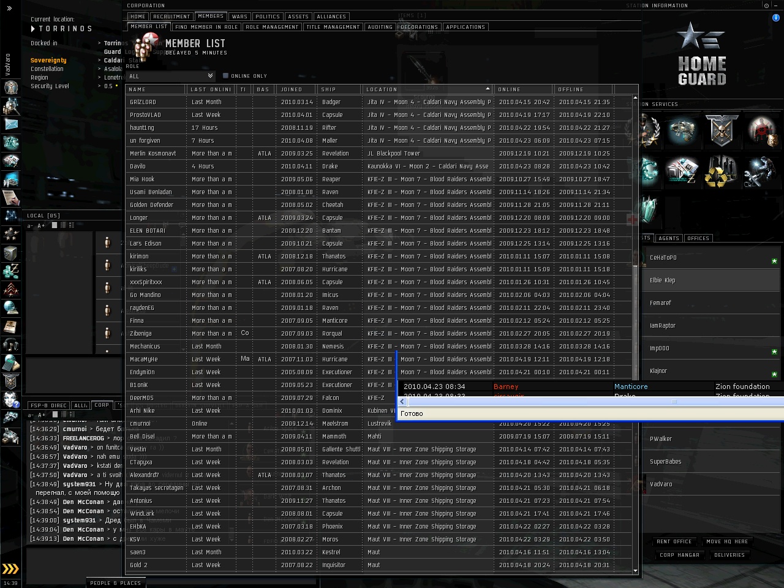Expand the sidebar with yellow chevrons
Viewport: 784px width, 588px height.
click(10, 569)
